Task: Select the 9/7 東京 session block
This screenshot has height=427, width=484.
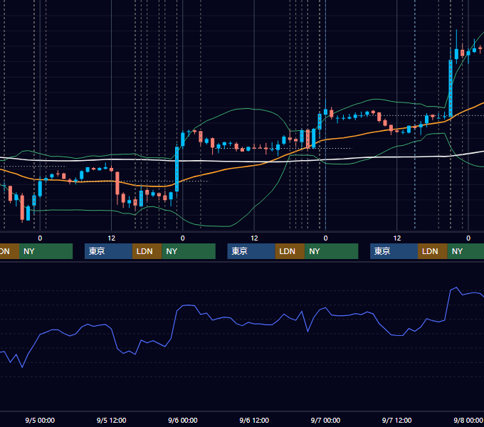Action: (x=394, y=251)
